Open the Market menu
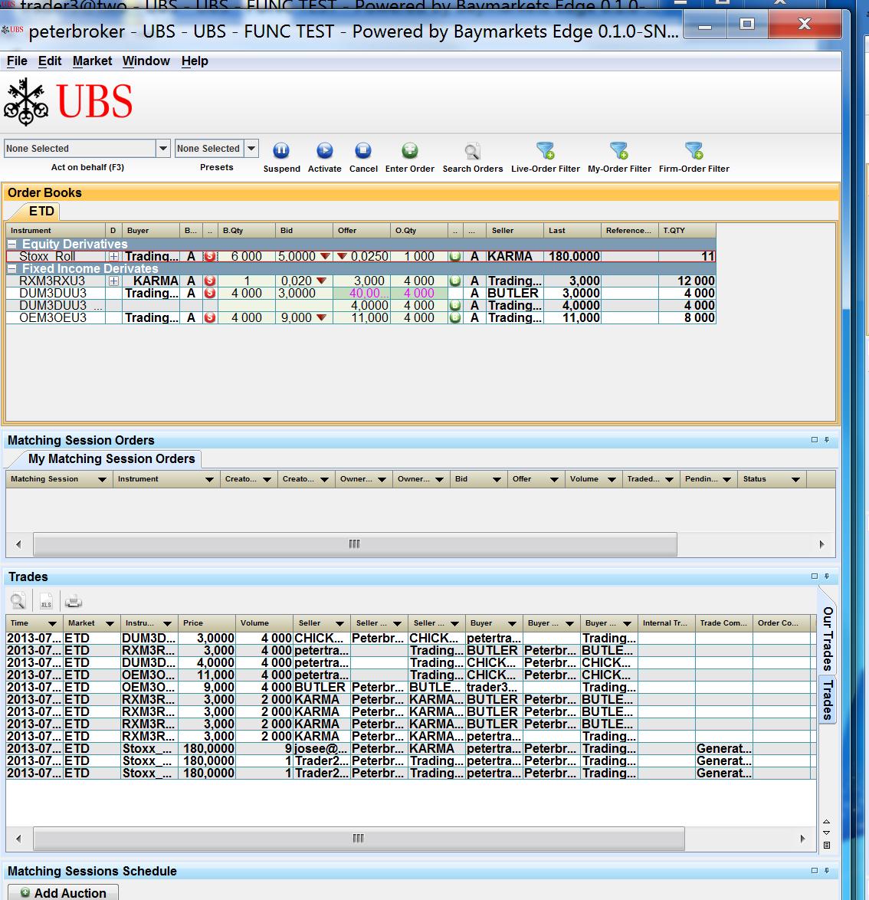Screen dimensions: 869x900 93,61
